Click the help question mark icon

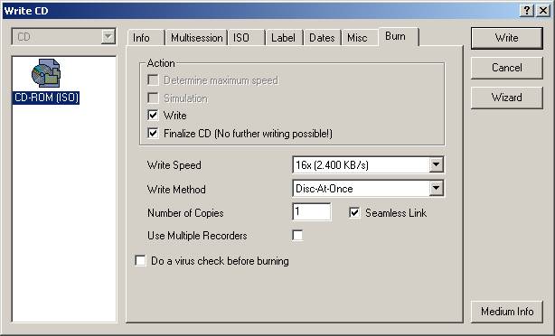click(527, 11)
